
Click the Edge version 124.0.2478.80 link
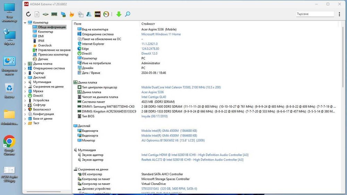[150, 49]
